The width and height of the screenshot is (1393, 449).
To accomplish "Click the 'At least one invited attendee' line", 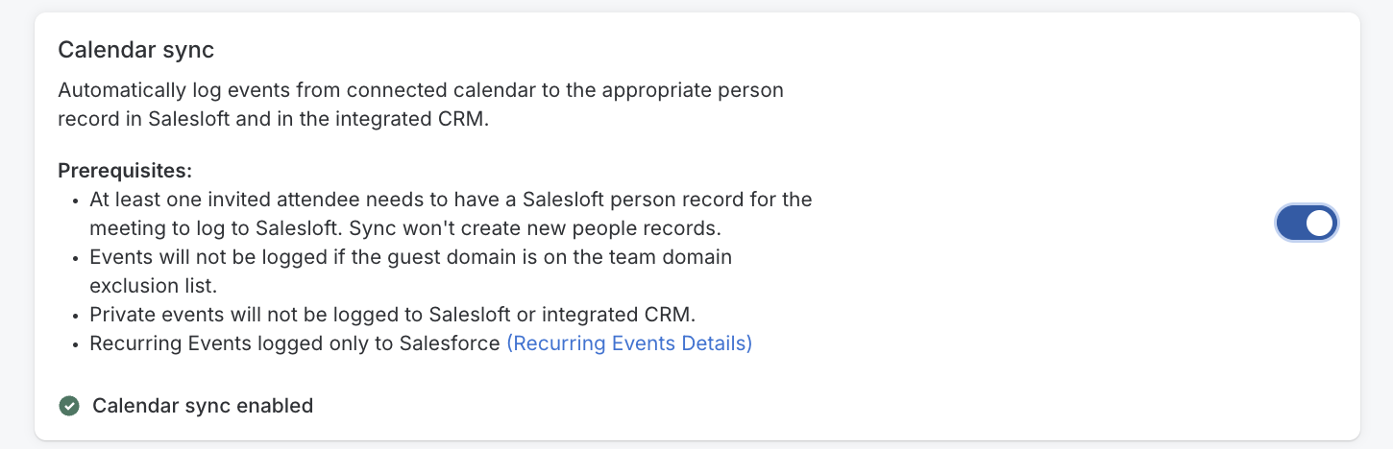I will click(451, 200).
